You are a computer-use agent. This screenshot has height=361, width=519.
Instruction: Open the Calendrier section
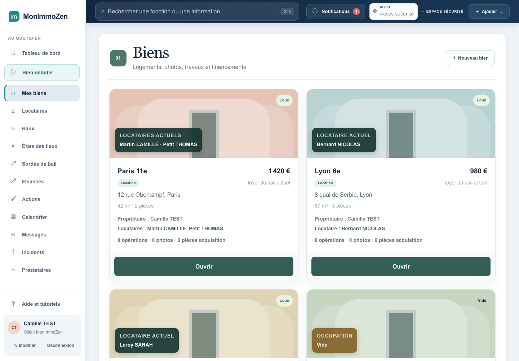coord(42,217)
